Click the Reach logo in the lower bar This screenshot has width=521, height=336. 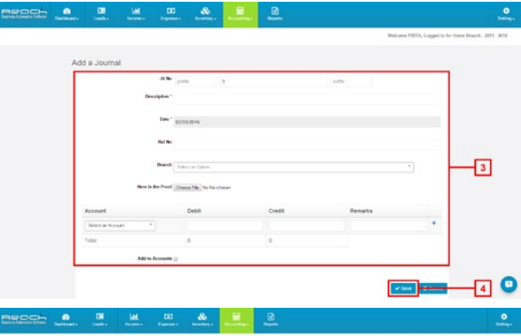(x=24, y=318)
